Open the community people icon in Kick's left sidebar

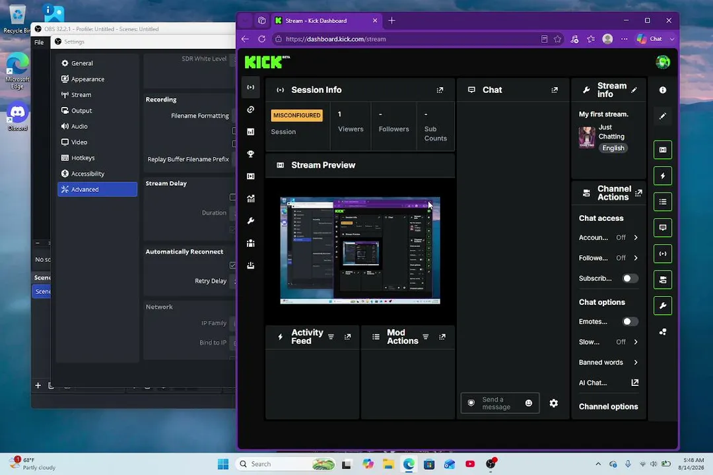pos(251,243)
